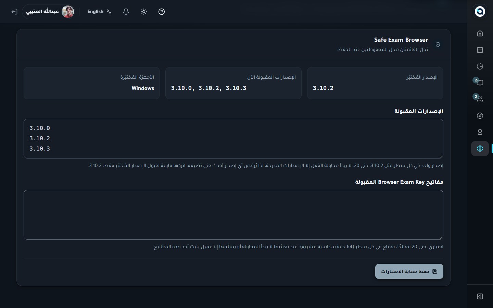
Task: Click the "3.10.0, 3.10.2, 3.10.3" accepted versions value
Action: tap(209, 88)
